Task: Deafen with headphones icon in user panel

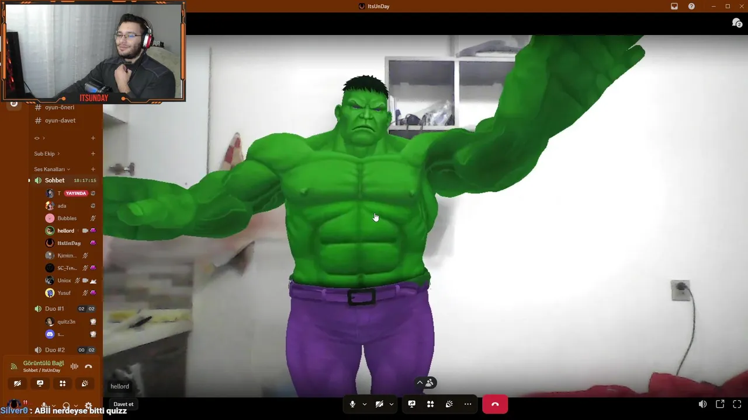Action: [x=66, y=405]
